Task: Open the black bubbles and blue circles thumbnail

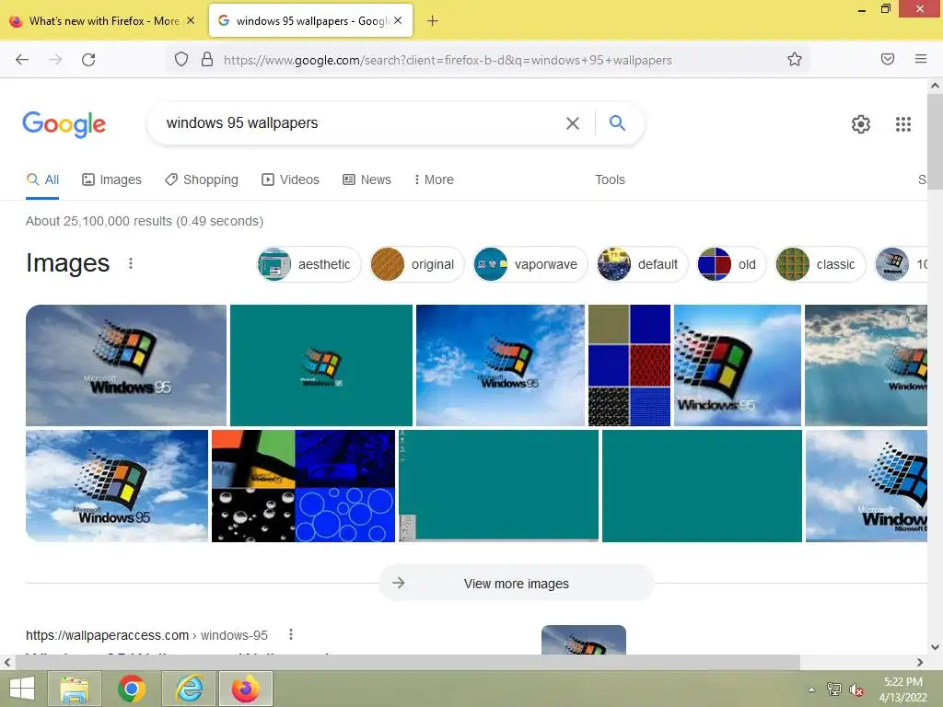Action: pos(303,486)
